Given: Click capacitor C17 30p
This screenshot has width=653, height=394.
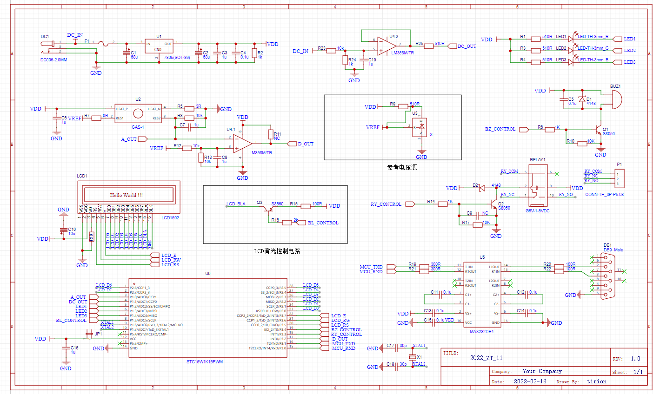Looking at the screenshot, I should 397,348.
